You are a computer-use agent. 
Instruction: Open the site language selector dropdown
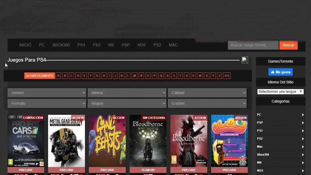(280, 92)
